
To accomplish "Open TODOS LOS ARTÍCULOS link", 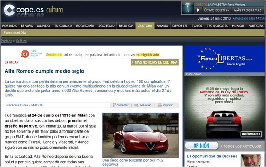I will click(x=241, y=147).
